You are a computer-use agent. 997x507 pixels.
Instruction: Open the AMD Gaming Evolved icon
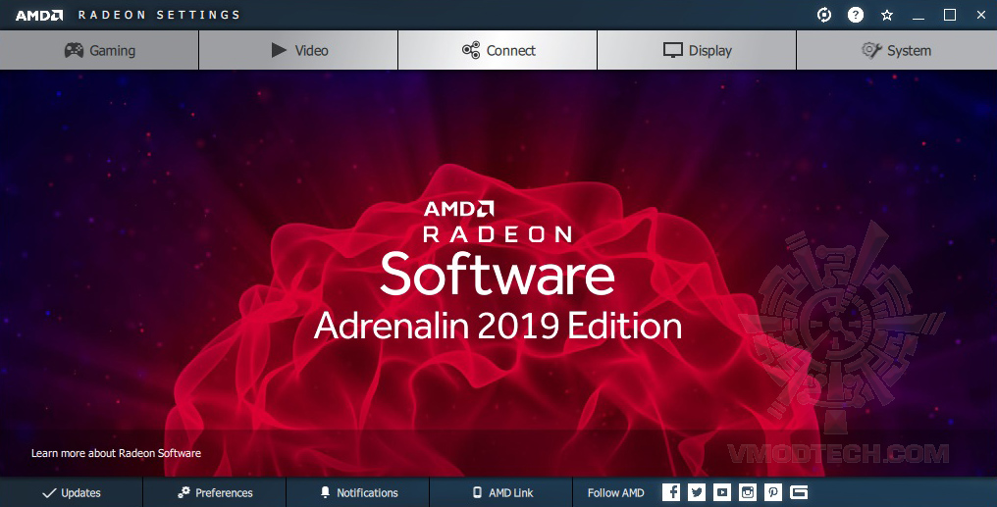[x=799, y=492]
